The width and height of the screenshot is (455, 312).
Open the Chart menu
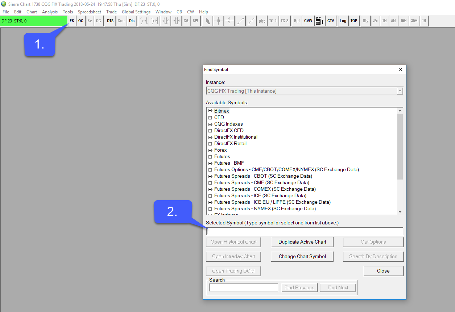pos(32,12)
